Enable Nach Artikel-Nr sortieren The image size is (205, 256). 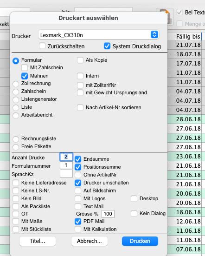tap(80, 108)
